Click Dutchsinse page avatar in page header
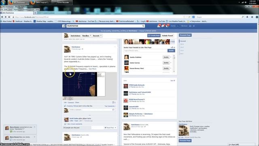259x146 pixels. (x=66, y=36)
